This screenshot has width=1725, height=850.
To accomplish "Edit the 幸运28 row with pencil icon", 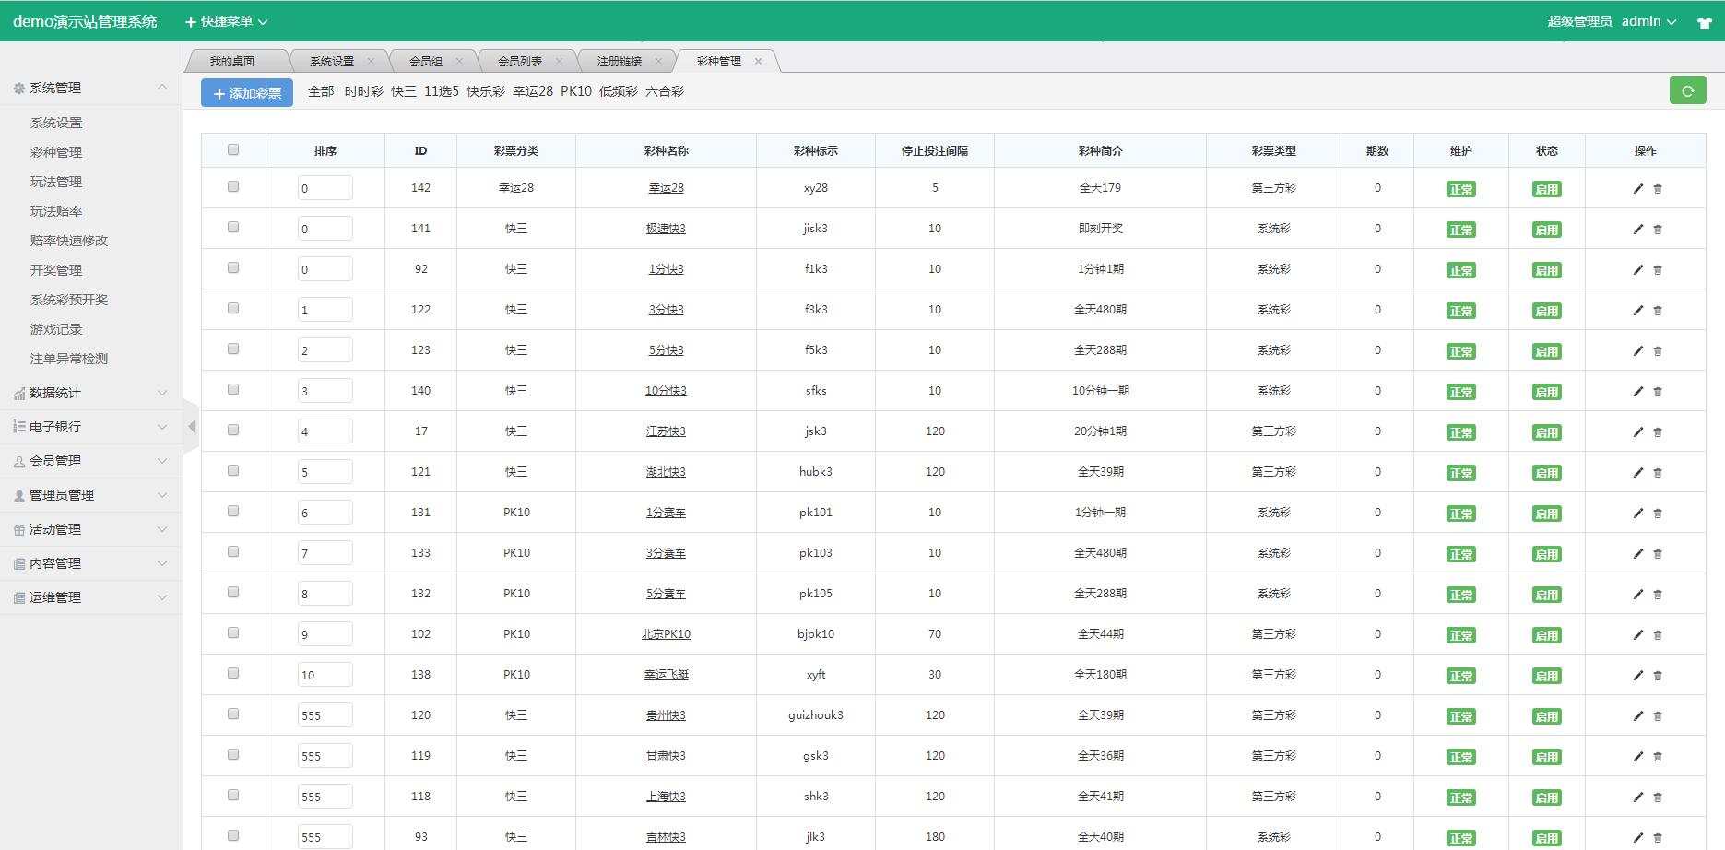I will coord(1638,188).
